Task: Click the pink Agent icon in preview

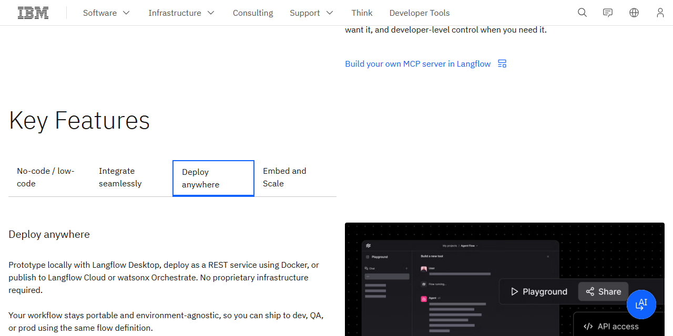Action: [424, 299]
